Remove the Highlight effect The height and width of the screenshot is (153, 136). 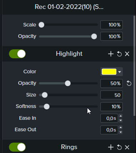coord(127,54)
